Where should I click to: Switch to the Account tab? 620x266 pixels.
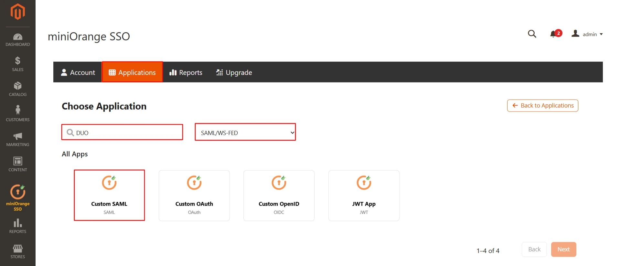[78, 72]
